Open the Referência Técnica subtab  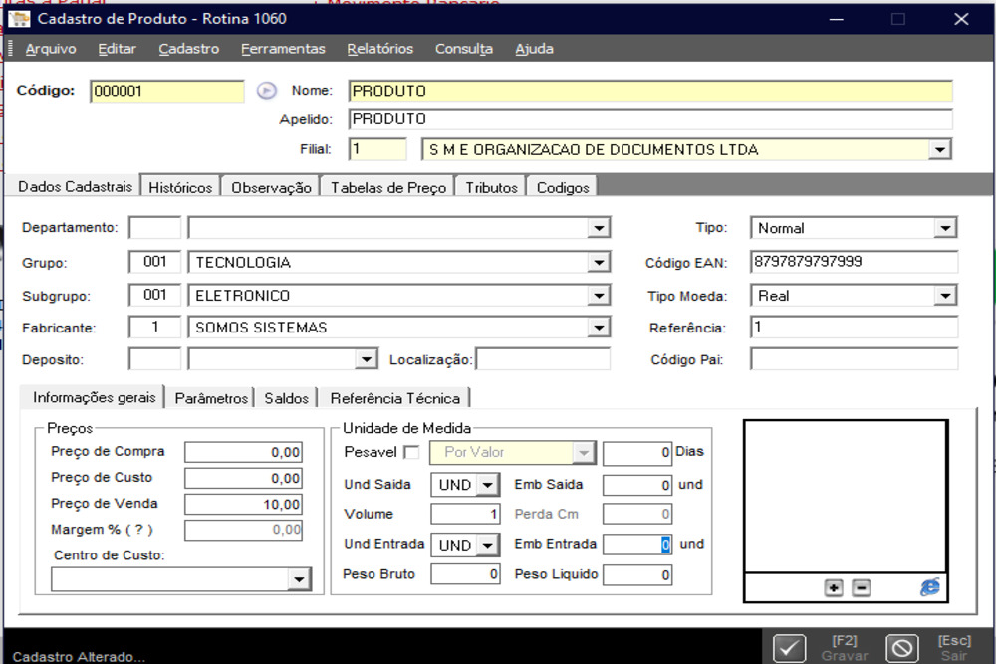point(394,398)
